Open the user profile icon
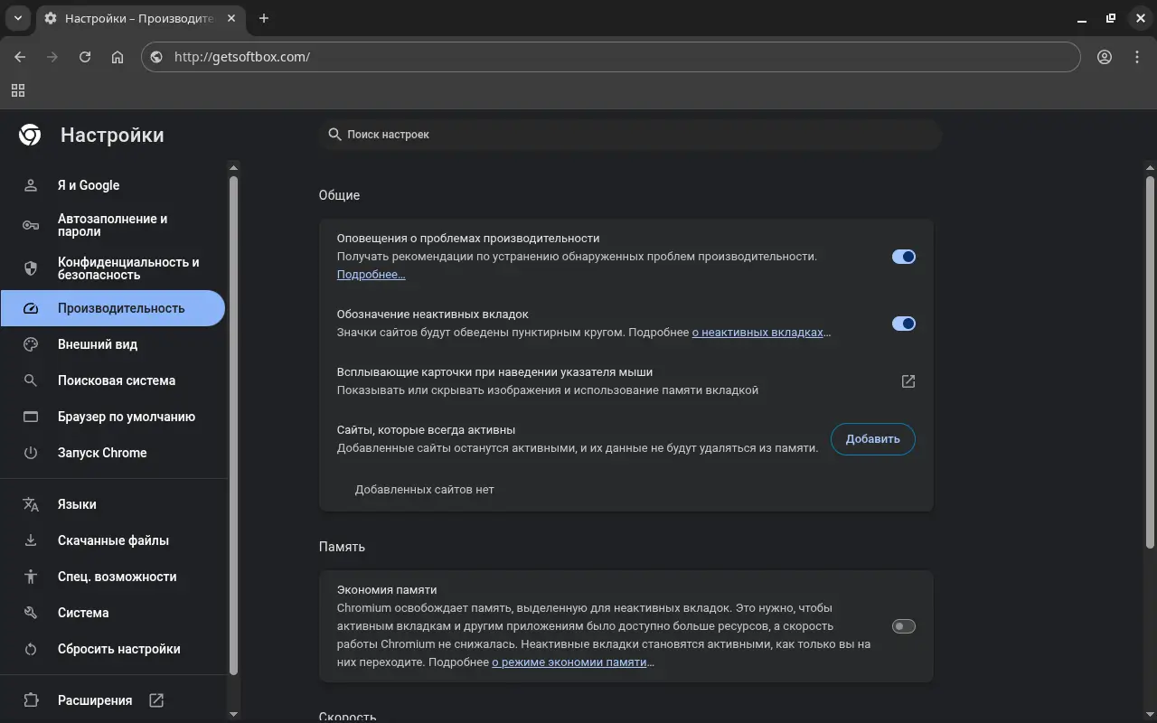 coord(1105,57)
